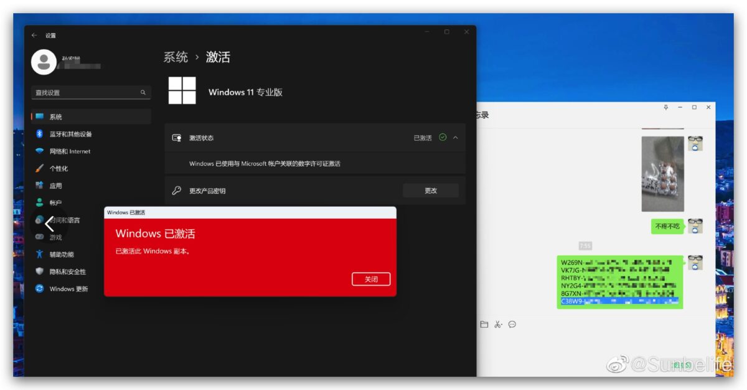Click the avatar beside the product key message
Viewport: 747px width, 390px height.
[x=695, y=262]
